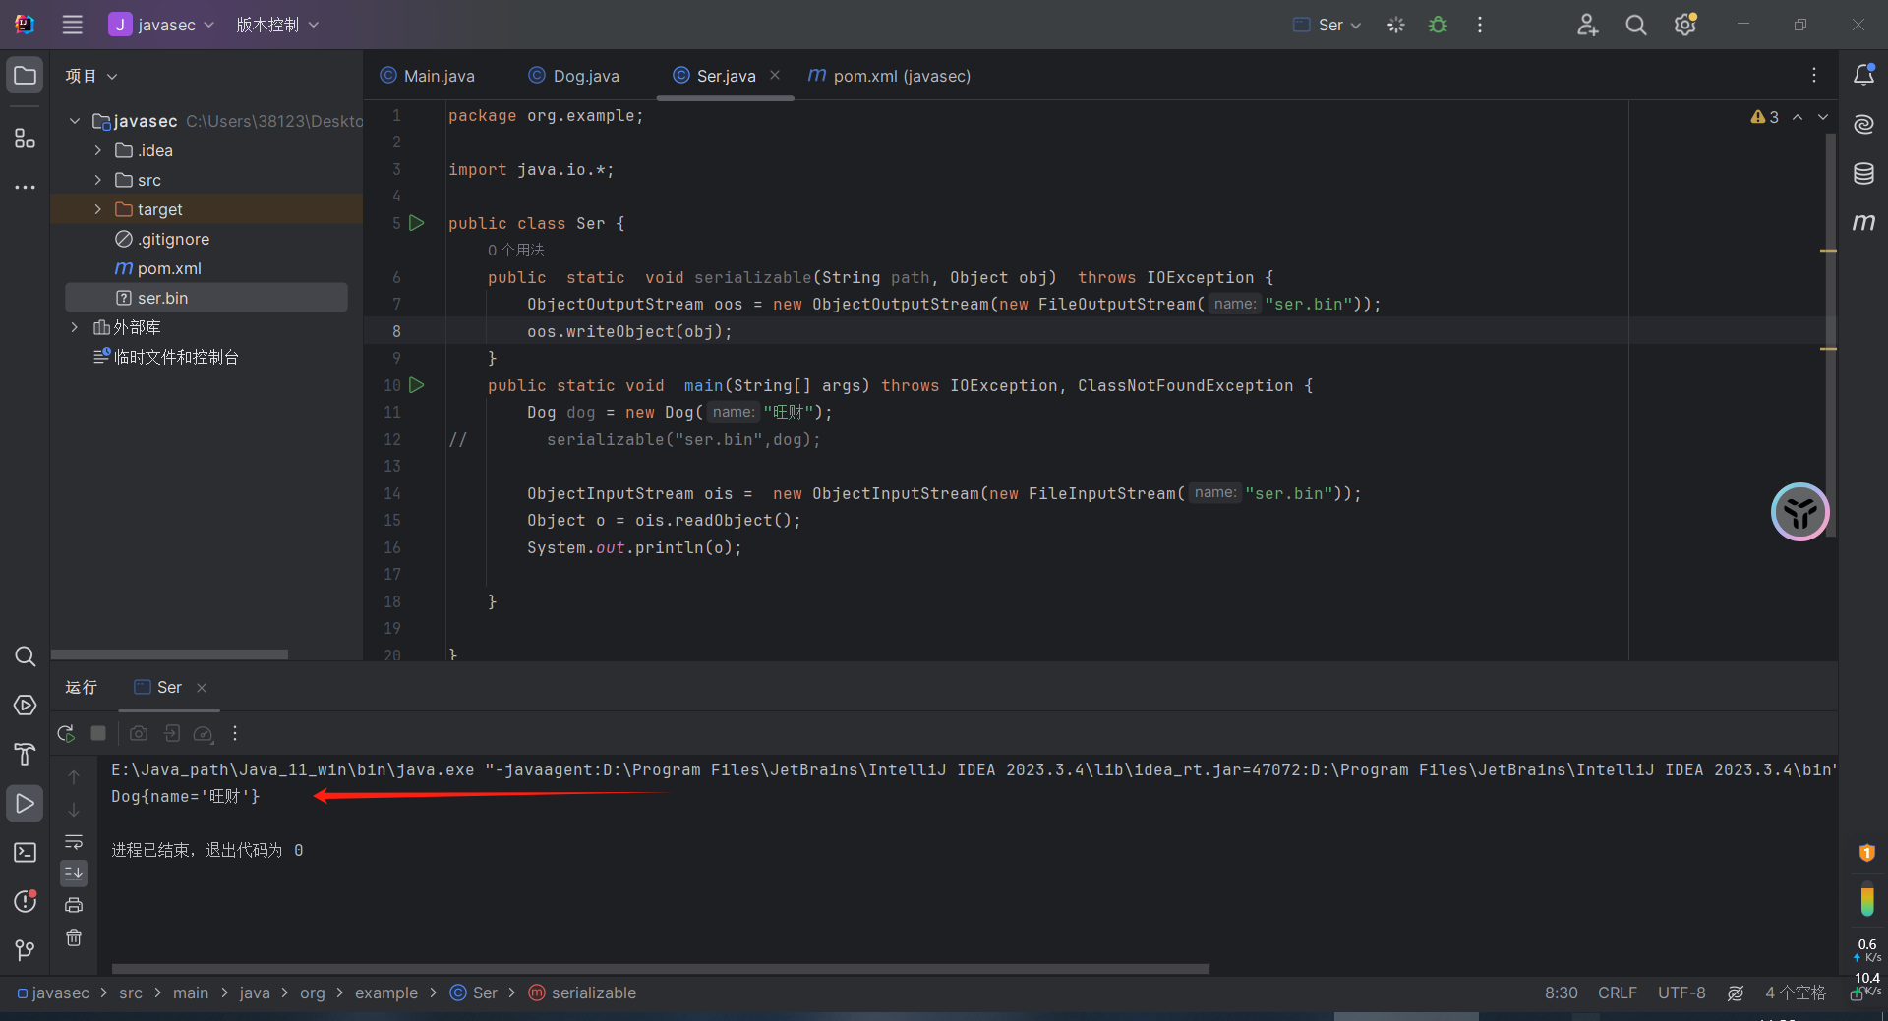Expand the target folder in project tree
Screen dimensions: 1888x1021
click(97, 209)
